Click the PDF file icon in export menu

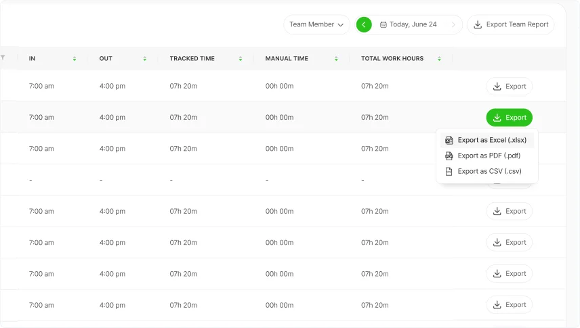(x=449, y=156)
